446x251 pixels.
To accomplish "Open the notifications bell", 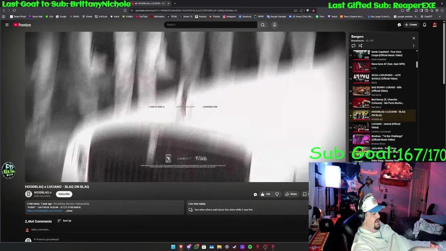I will [424, 25].
